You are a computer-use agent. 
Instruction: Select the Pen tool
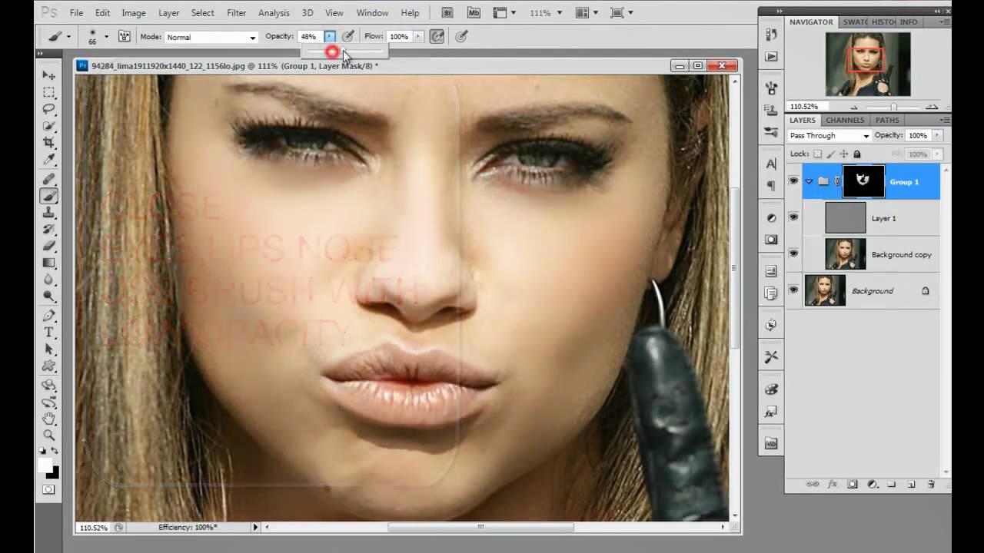click(x=49, y=316)
